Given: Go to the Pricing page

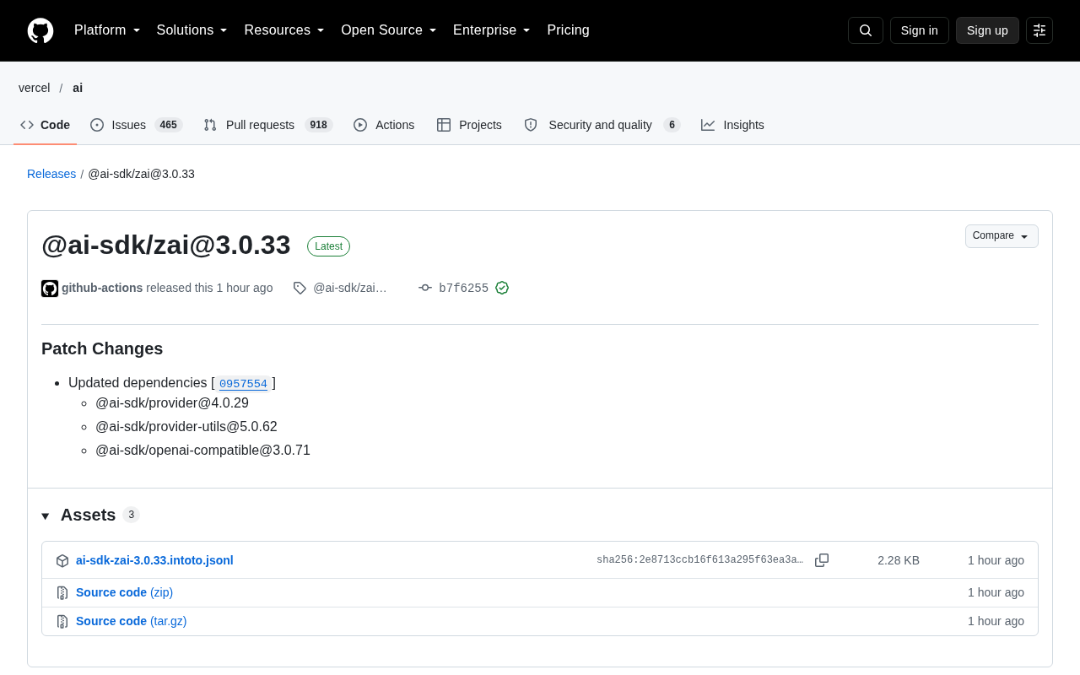Looking at the screenshot, I should click(568, 30).
